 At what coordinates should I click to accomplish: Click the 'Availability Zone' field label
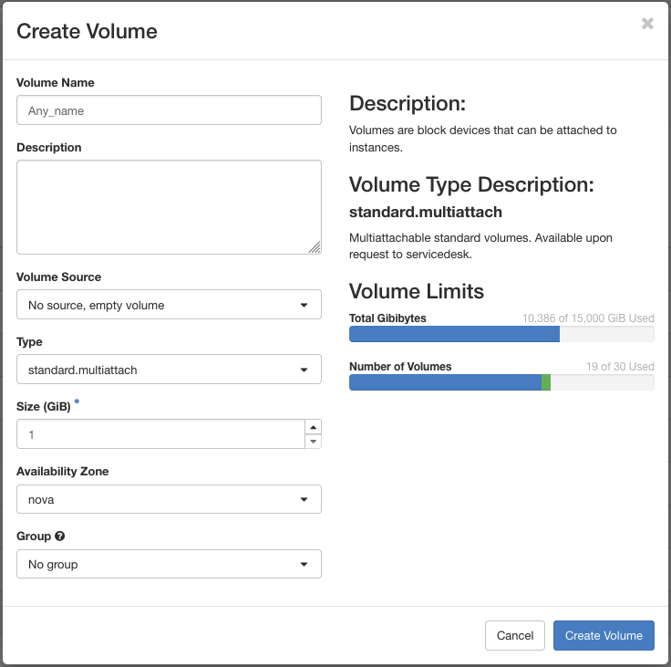click(x=63, y=471)
